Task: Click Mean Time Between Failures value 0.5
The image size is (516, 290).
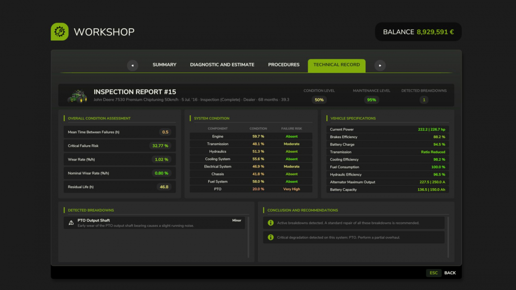Action: click(x=165, y=132)
